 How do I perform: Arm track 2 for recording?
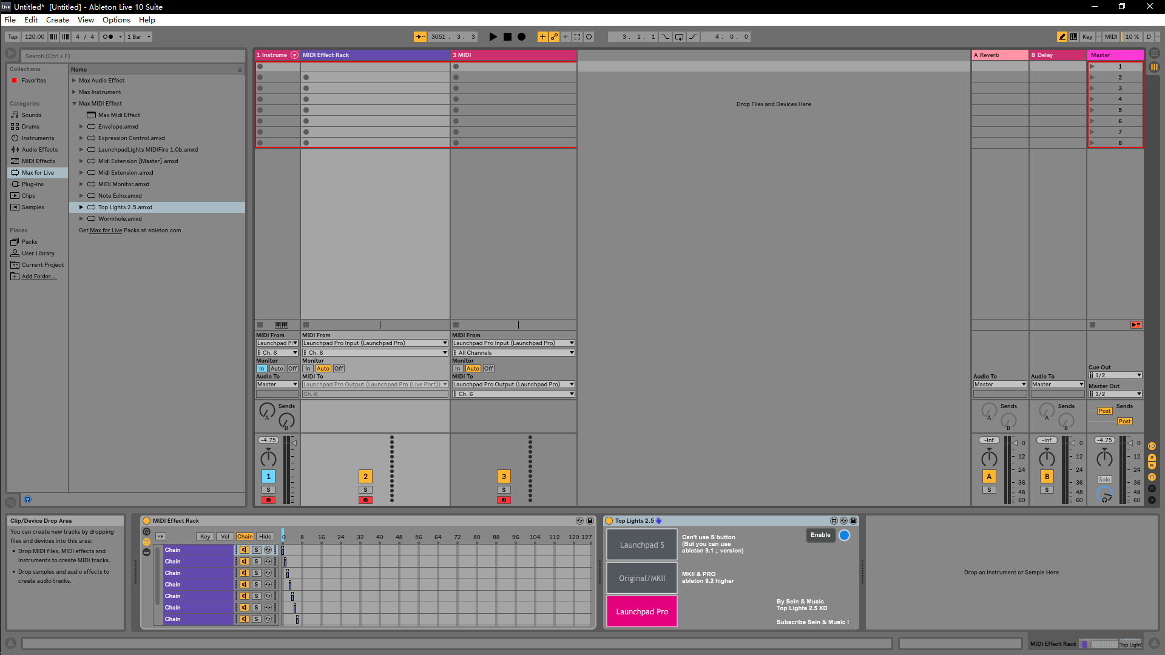pos(365,500)
